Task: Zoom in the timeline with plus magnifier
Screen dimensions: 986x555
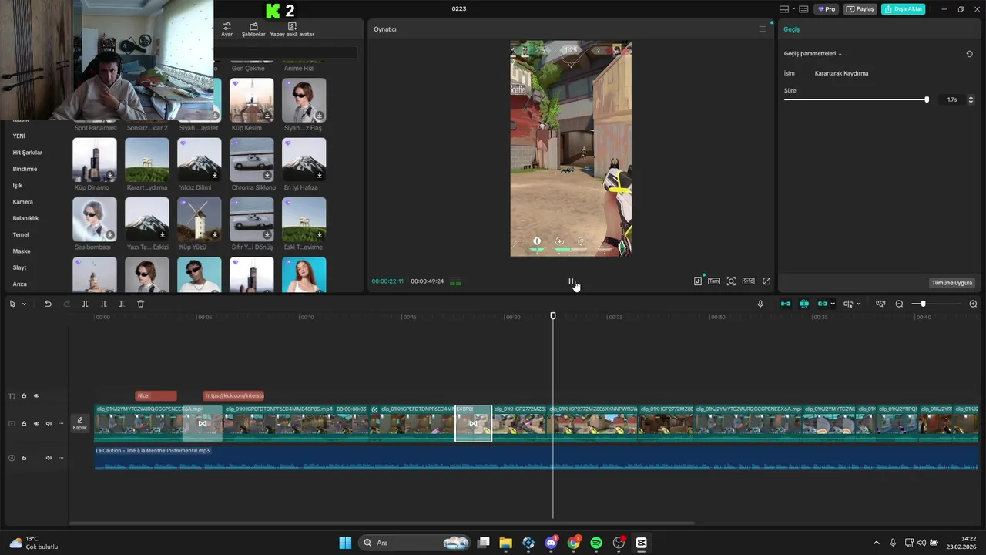Action: coord(973,304)
